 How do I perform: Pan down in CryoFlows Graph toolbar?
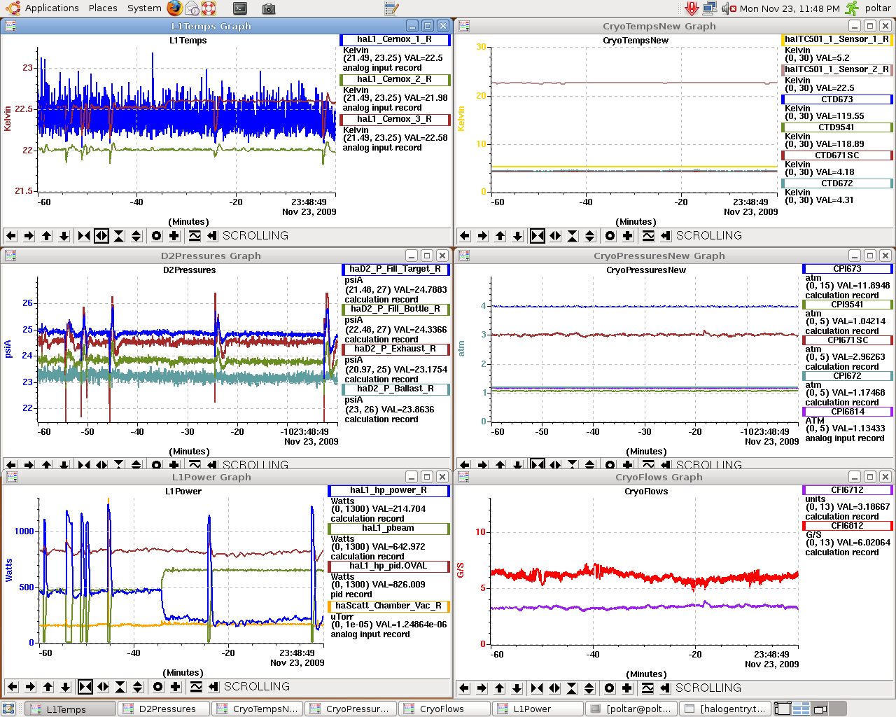(517, 688)
